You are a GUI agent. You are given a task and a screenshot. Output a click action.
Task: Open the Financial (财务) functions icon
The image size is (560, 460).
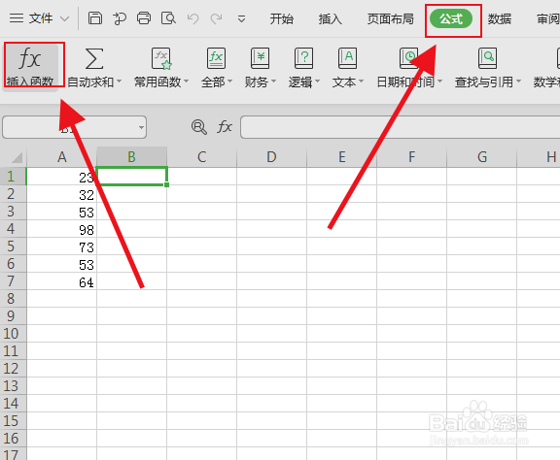tap(260, 58)
